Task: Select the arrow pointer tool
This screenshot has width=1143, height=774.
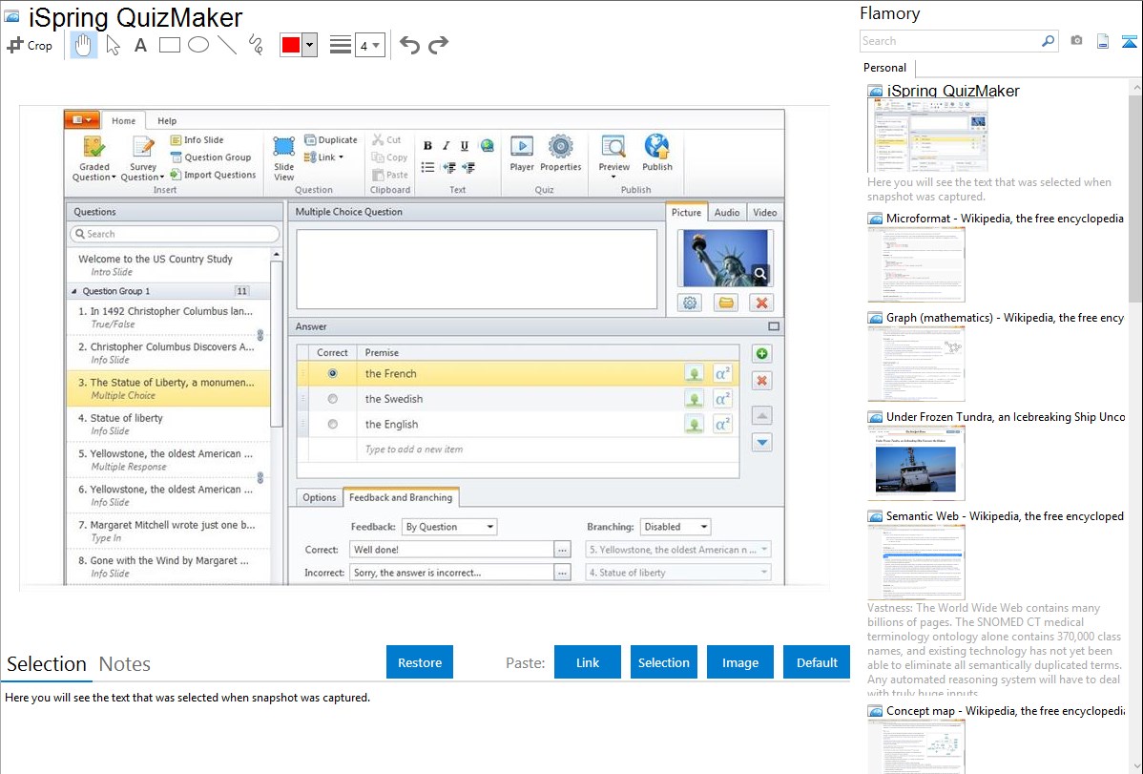Action: 113,45
